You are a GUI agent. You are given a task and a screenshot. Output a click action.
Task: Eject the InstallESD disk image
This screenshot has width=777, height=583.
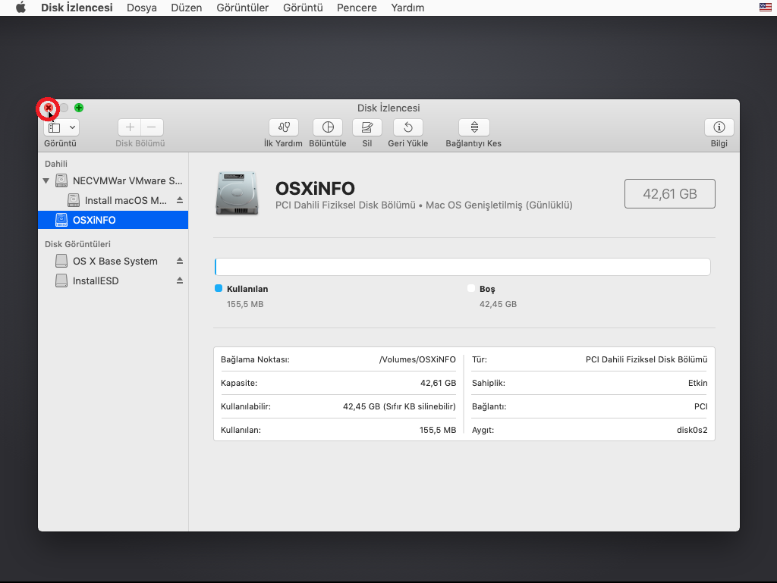pos(180,281)
